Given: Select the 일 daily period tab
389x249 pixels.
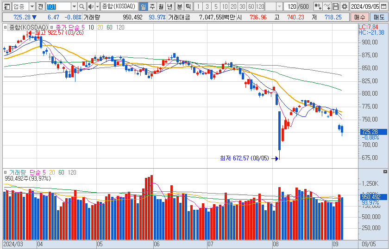Looking at the screenshot, I should 143,6.
